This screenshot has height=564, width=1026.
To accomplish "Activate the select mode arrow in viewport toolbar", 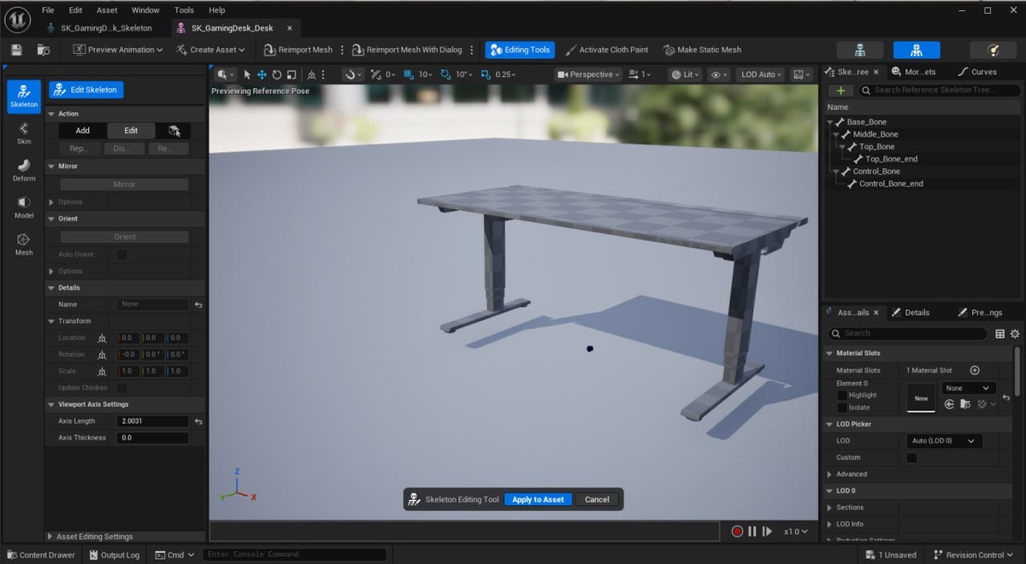I will (x=248, y=74).
